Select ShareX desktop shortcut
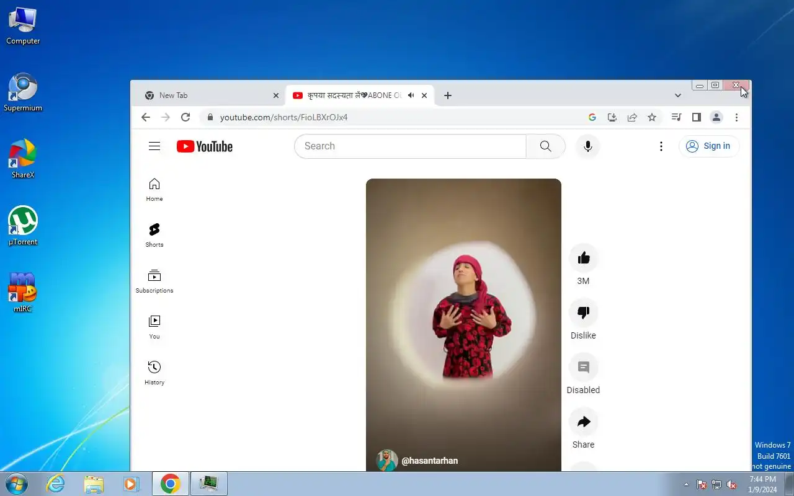 tap(23, 159)
